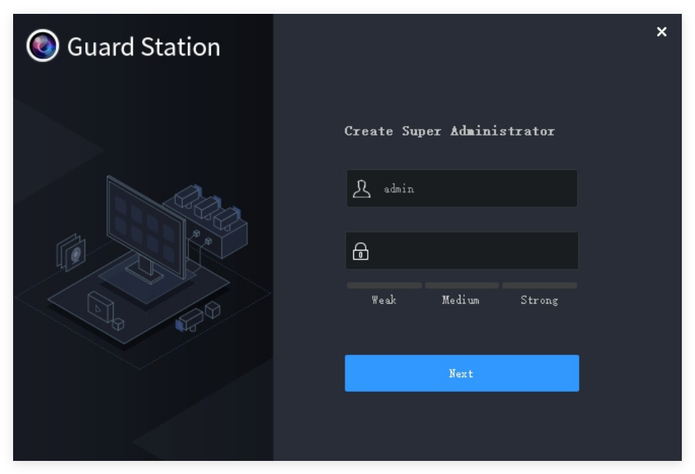The width and height of the screenshot is (695, 474).
Task: Click the video play box illustration
Action: pos(100,307)
